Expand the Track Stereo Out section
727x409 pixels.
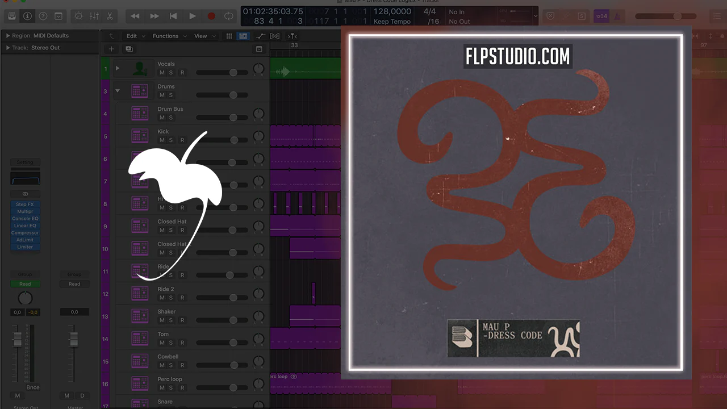(8, 48)
